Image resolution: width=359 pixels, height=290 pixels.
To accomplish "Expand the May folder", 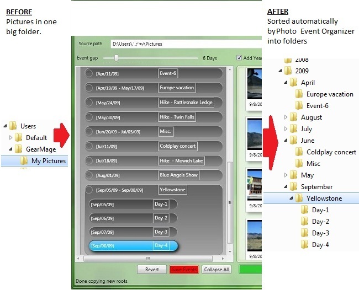I will 286,175.
